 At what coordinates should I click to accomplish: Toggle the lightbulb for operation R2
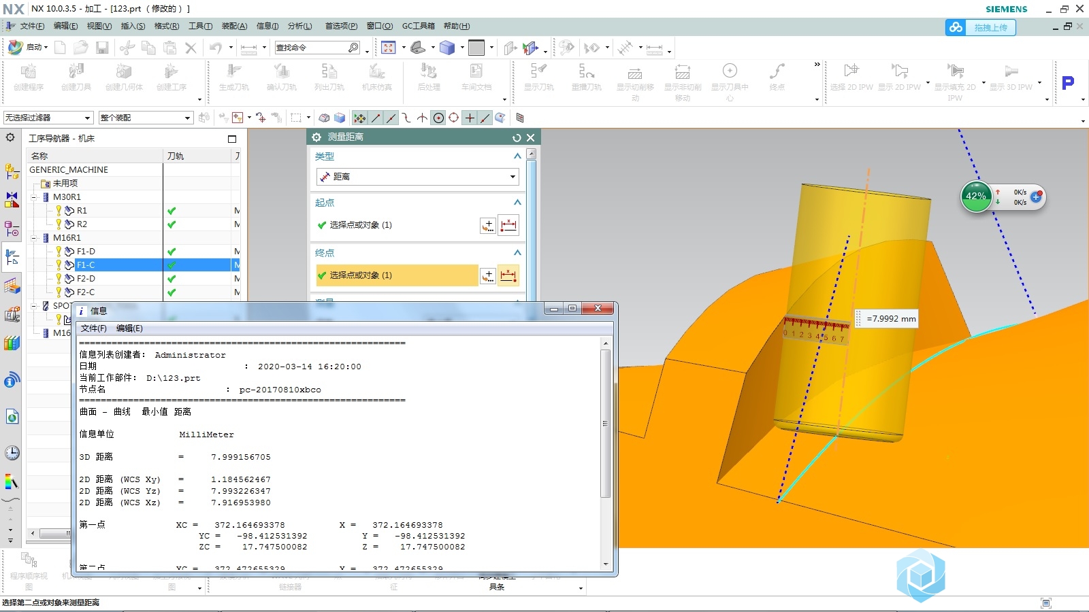pyautogui.click(x=59, y=224)
